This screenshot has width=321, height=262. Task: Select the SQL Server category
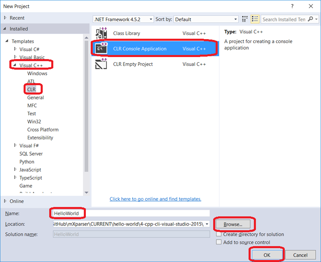tap(31, 154)
